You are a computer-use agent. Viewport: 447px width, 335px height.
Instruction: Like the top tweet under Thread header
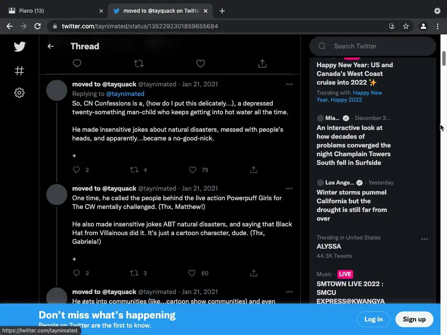200,63
